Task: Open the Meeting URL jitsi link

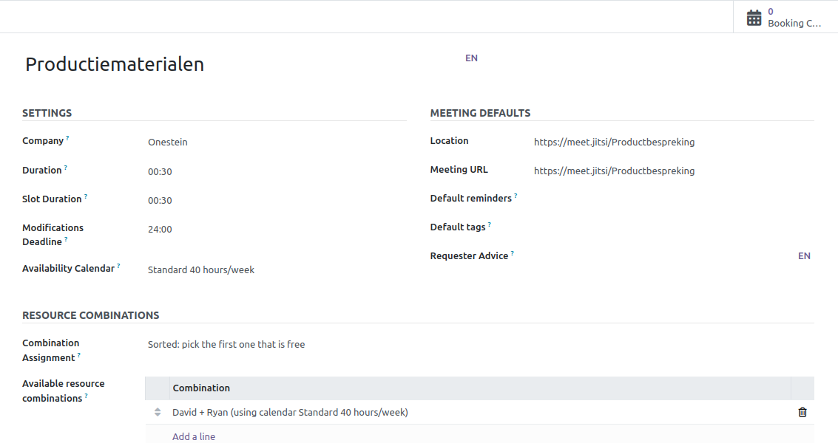Action: click(x=614, y=171)
